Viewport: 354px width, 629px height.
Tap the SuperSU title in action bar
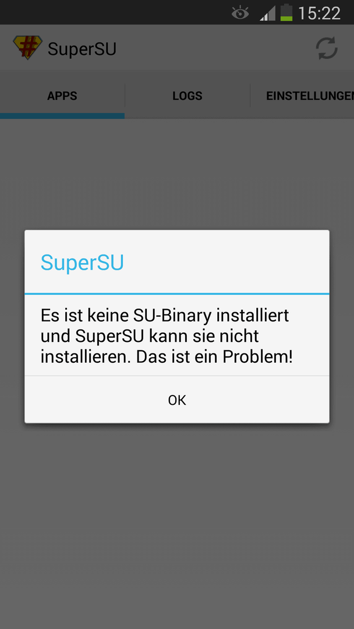[82, 49]
